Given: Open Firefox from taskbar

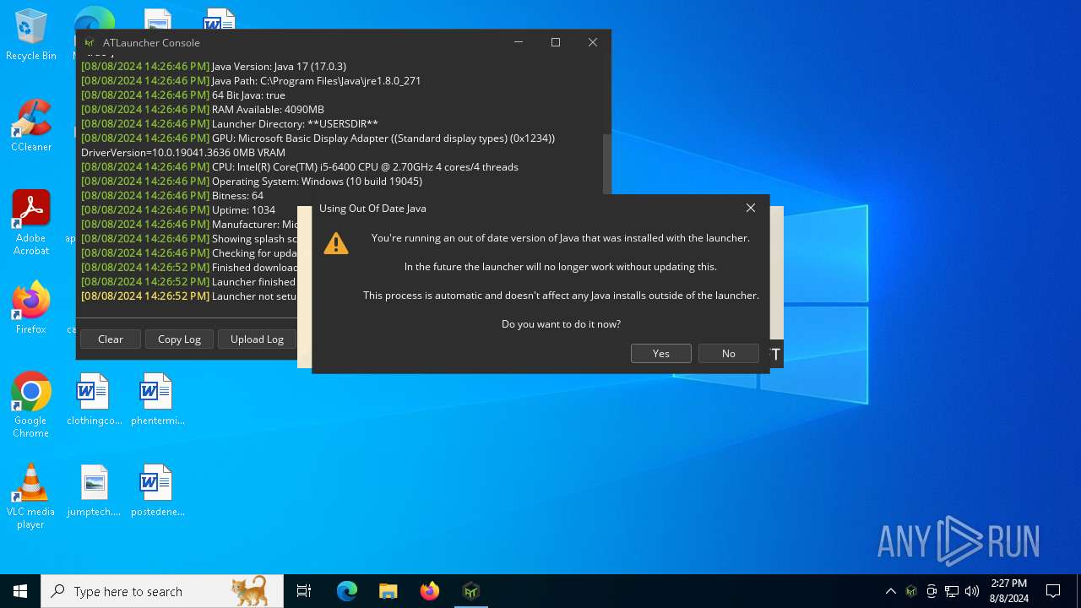Looking at the screenshot, I should coord(430,591).
